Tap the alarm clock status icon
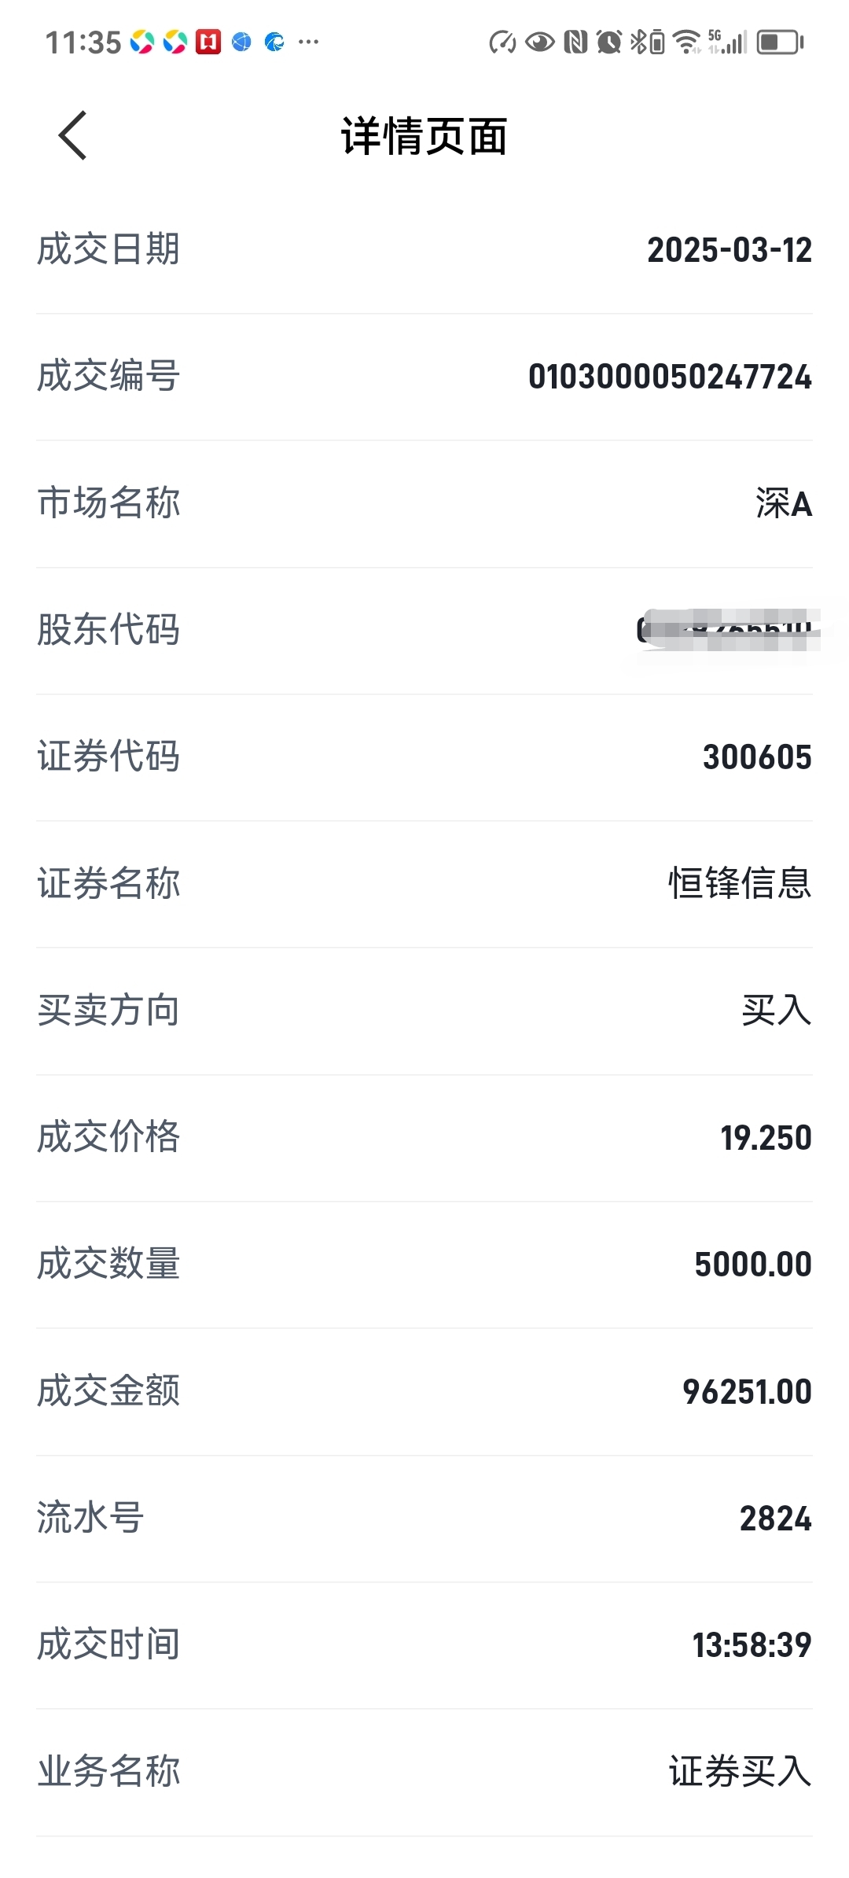This screenshot has height=1878, width=849. [609, 42]
